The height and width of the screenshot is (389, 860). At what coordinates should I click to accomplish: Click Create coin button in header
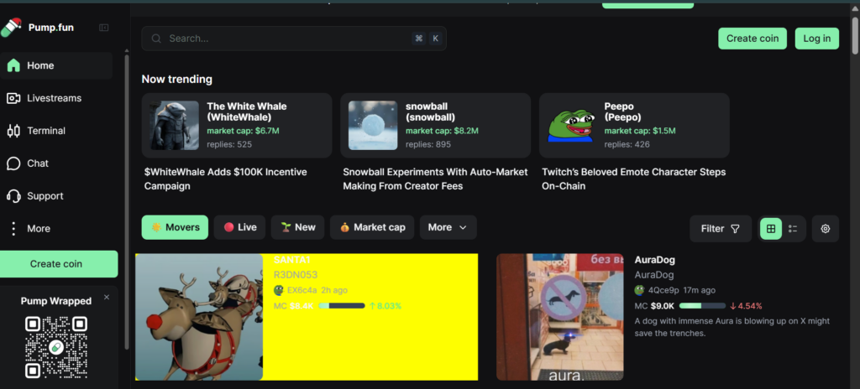752,39
